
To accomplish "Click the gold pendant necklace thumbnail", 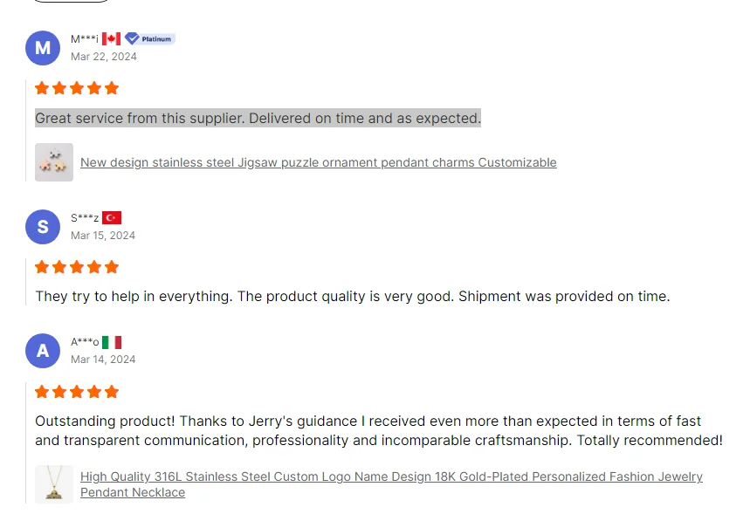I will [54, 484].
